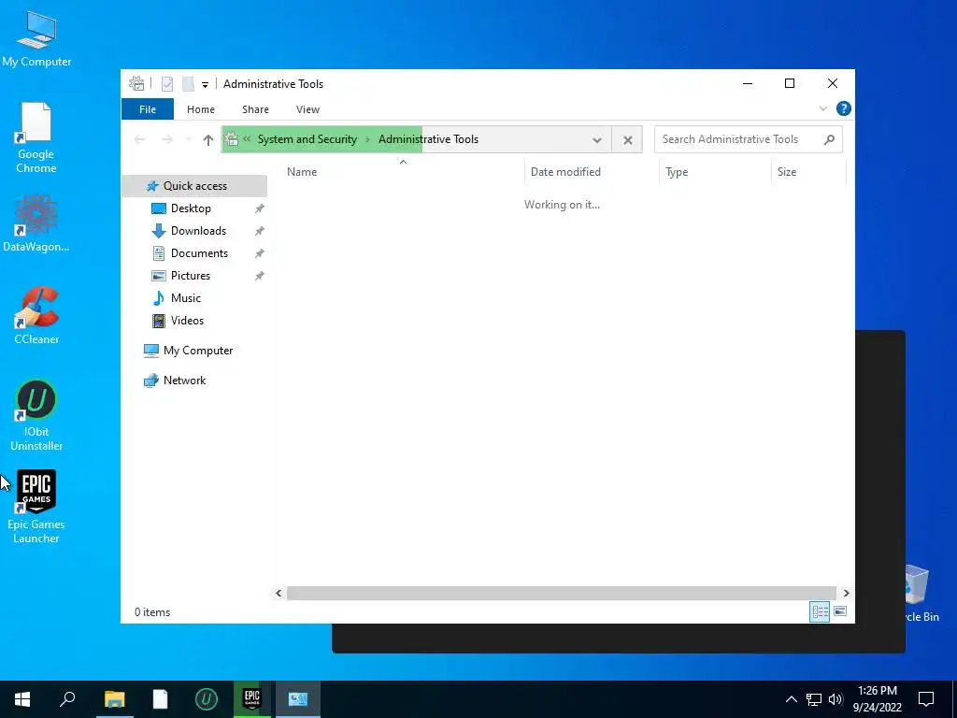Click Administrative Tools in address bar

(428, 139)
